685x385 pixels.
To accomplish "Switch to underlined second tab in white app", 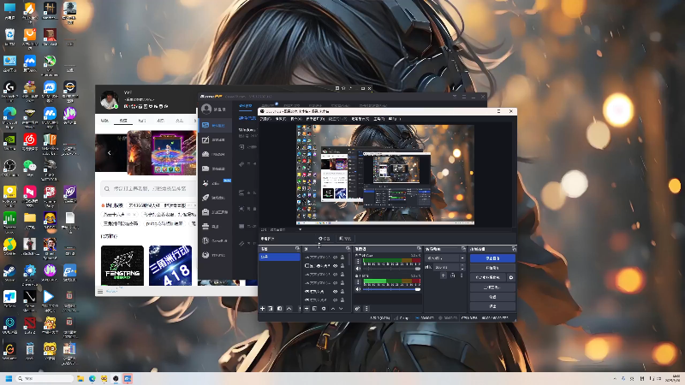I will click(123, 121).
